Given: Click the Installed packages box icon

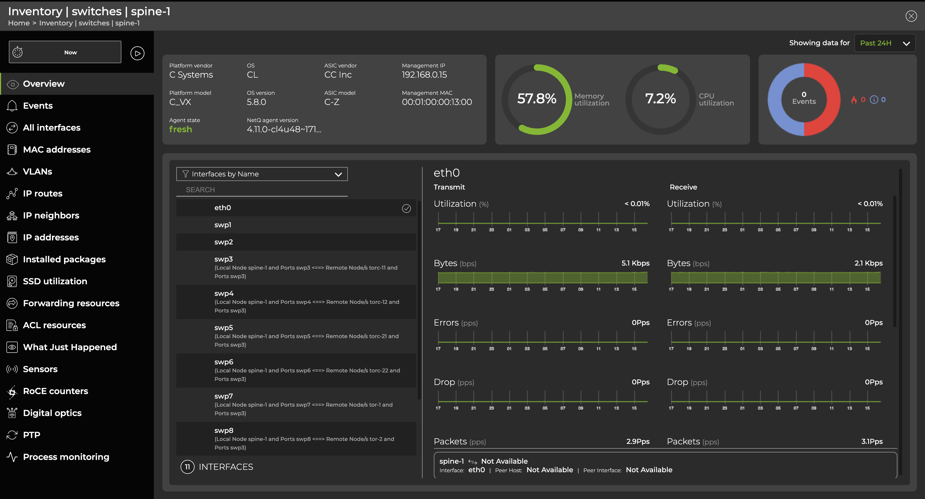Looking at the screenshot, I should 12,259.
